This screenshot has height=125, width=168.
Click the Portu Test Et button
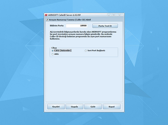click(105, 26)
